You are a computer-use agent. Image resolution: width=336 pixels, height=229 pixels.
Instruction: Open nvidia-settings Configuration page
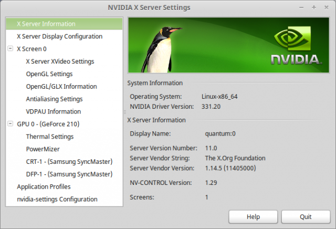pyautogui.click(x=57, y=199)
